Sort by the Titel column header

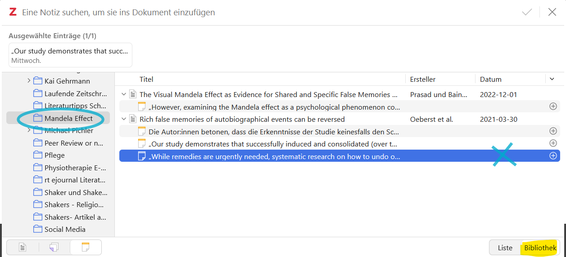(x=146, y=79)
